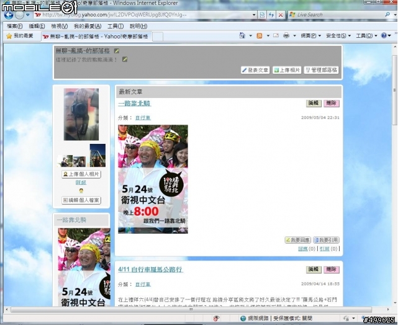398x325 pixels.
Task: Open the recent pages dropdown arrow
Action: pos(28,15)
